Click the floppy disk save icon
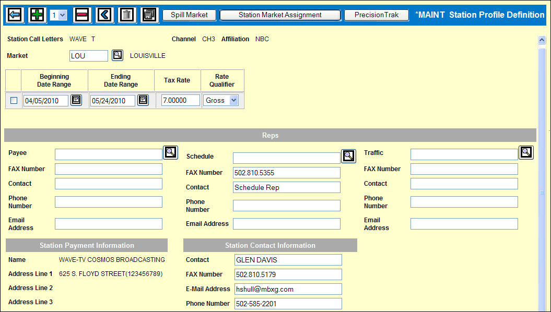551x312 pixels. pyautogui.click(x=150, y=15)
